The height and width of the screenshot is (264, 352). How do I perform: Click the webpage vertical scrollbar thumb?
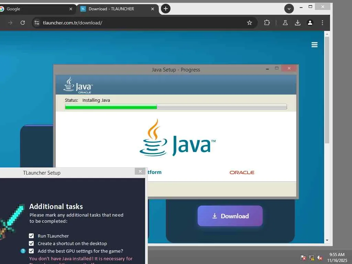pos(327,90)
